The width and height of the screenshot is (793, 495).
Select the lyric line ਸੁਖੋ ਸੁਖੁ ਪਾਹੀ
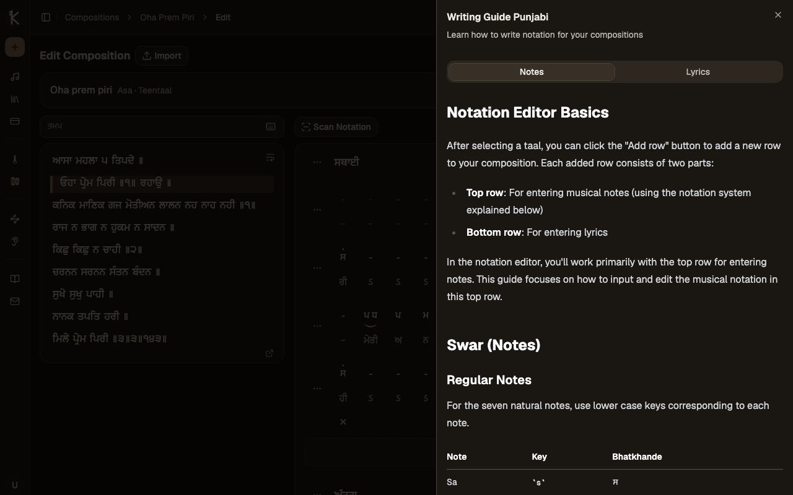[x=83, y=294]
